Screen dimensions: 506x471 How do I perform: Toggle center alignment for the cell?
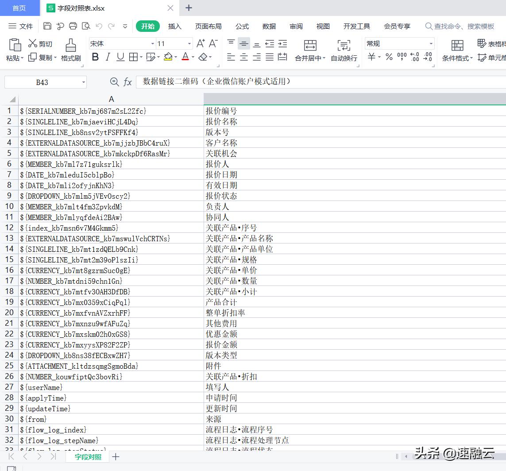pyautogui.click(x=243, y=58)
